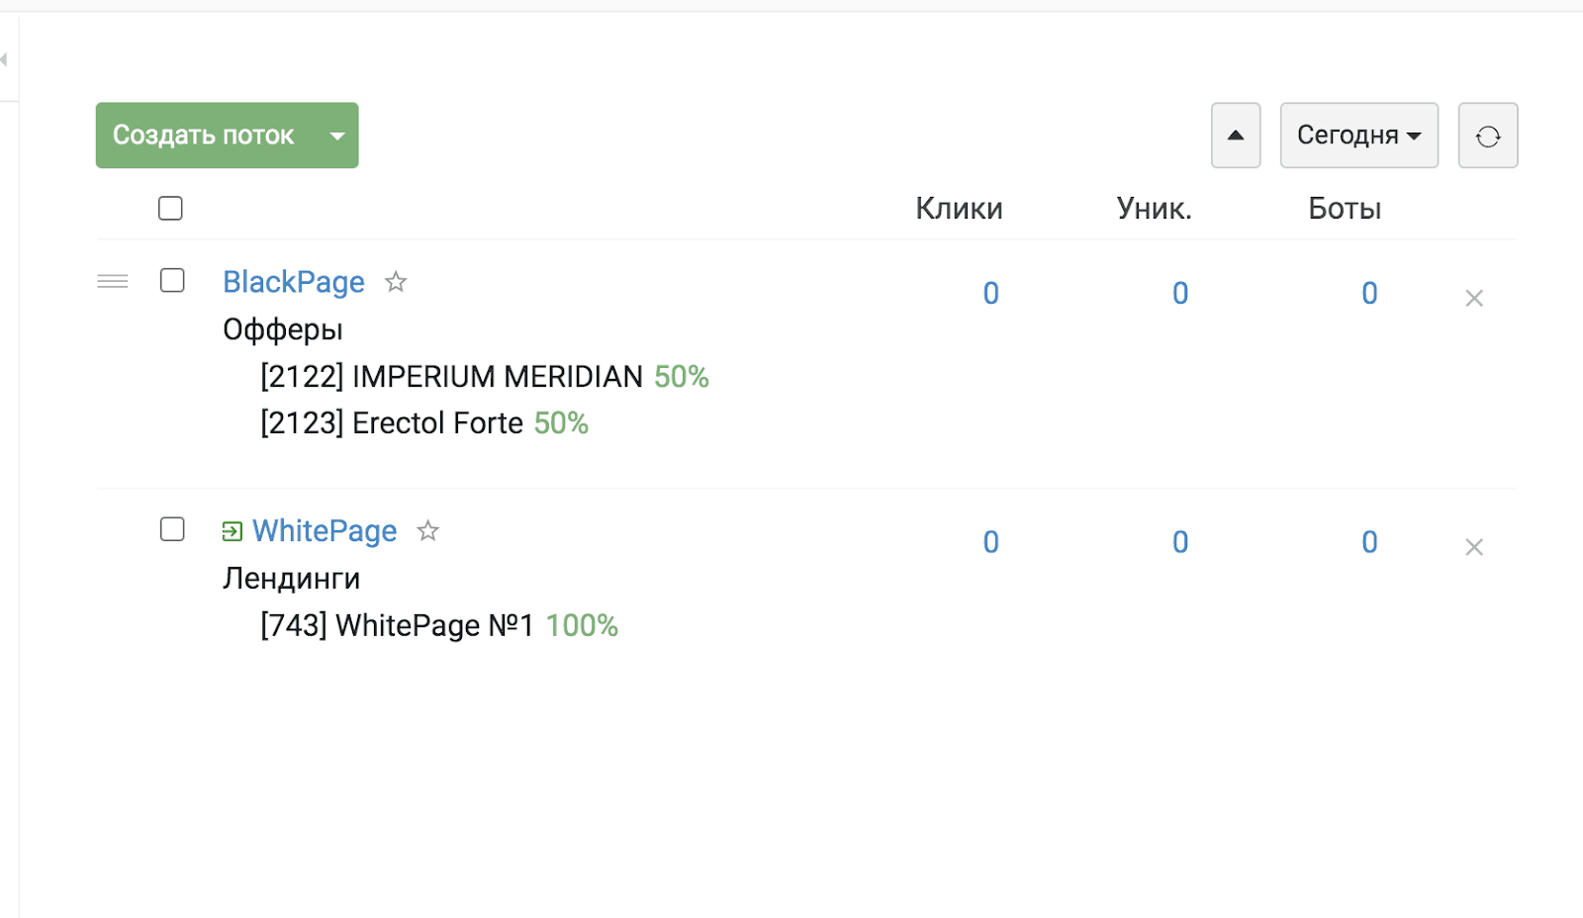Open the WhitePage stream link
Screen dimensions: 1583x918
(x=325, y=531)
